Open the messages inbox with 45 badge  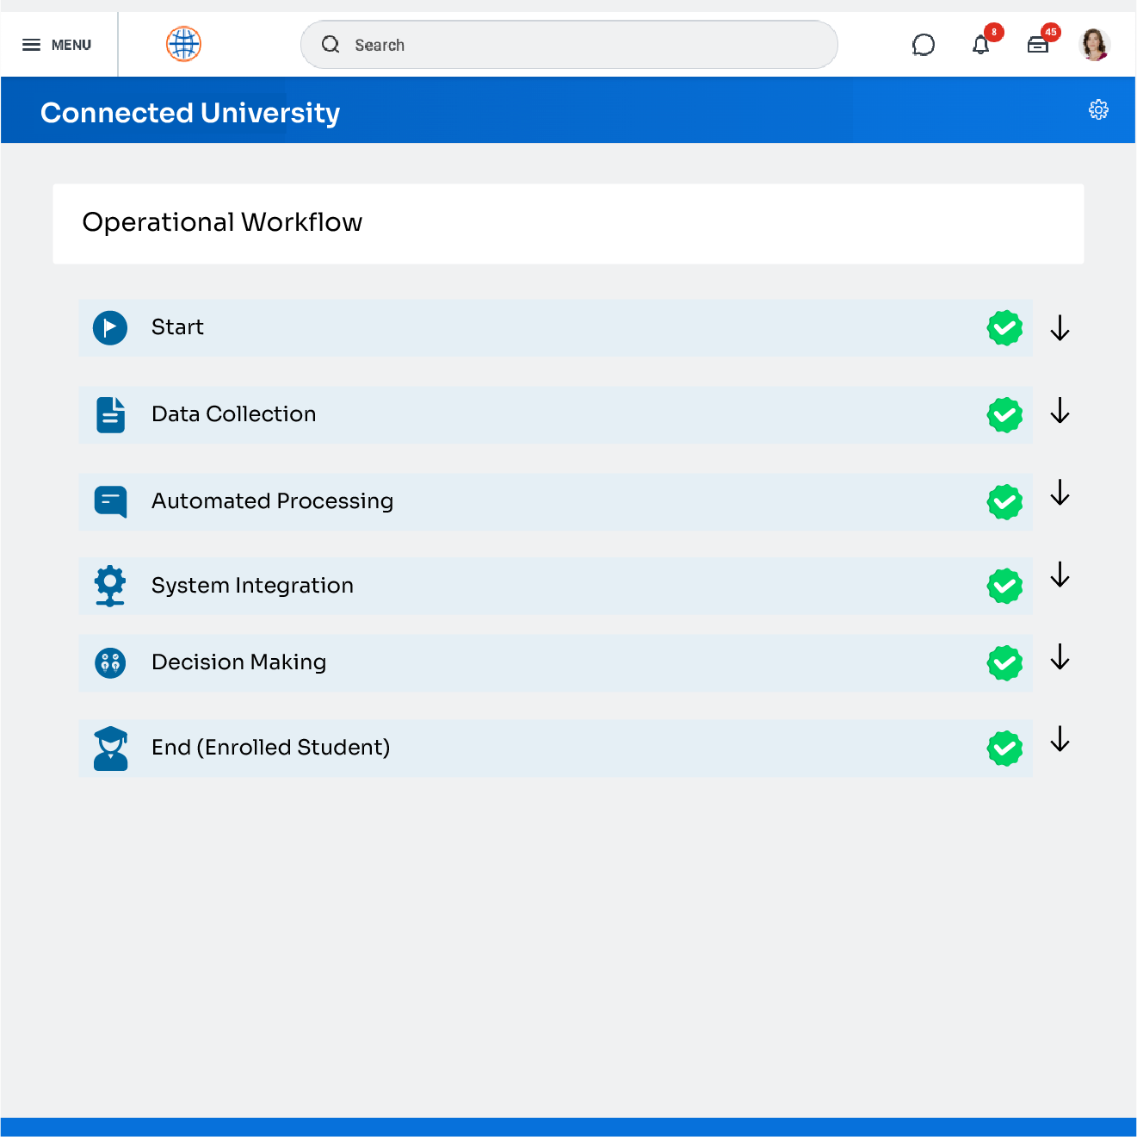(x=1038, y=44)
